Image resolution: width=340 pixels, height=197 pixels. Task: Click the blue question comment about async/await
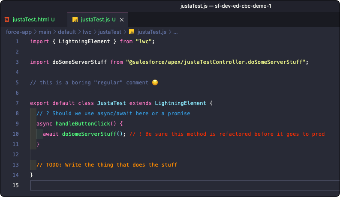click(113, 113)
